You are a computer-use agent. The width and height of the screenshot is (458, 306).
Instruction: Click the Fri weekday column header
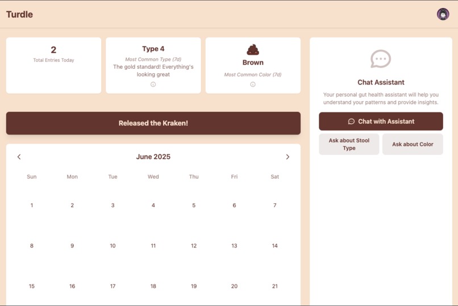click(234, 177)
